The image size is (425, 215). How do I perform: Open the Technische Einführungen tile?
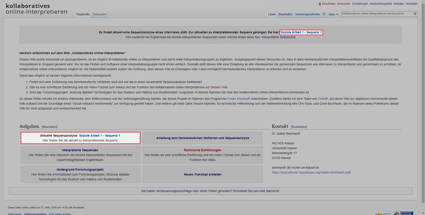202,150
